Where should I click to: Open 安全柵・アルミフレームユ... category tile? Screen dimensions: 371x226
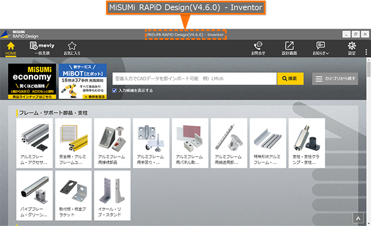[74, 143]
